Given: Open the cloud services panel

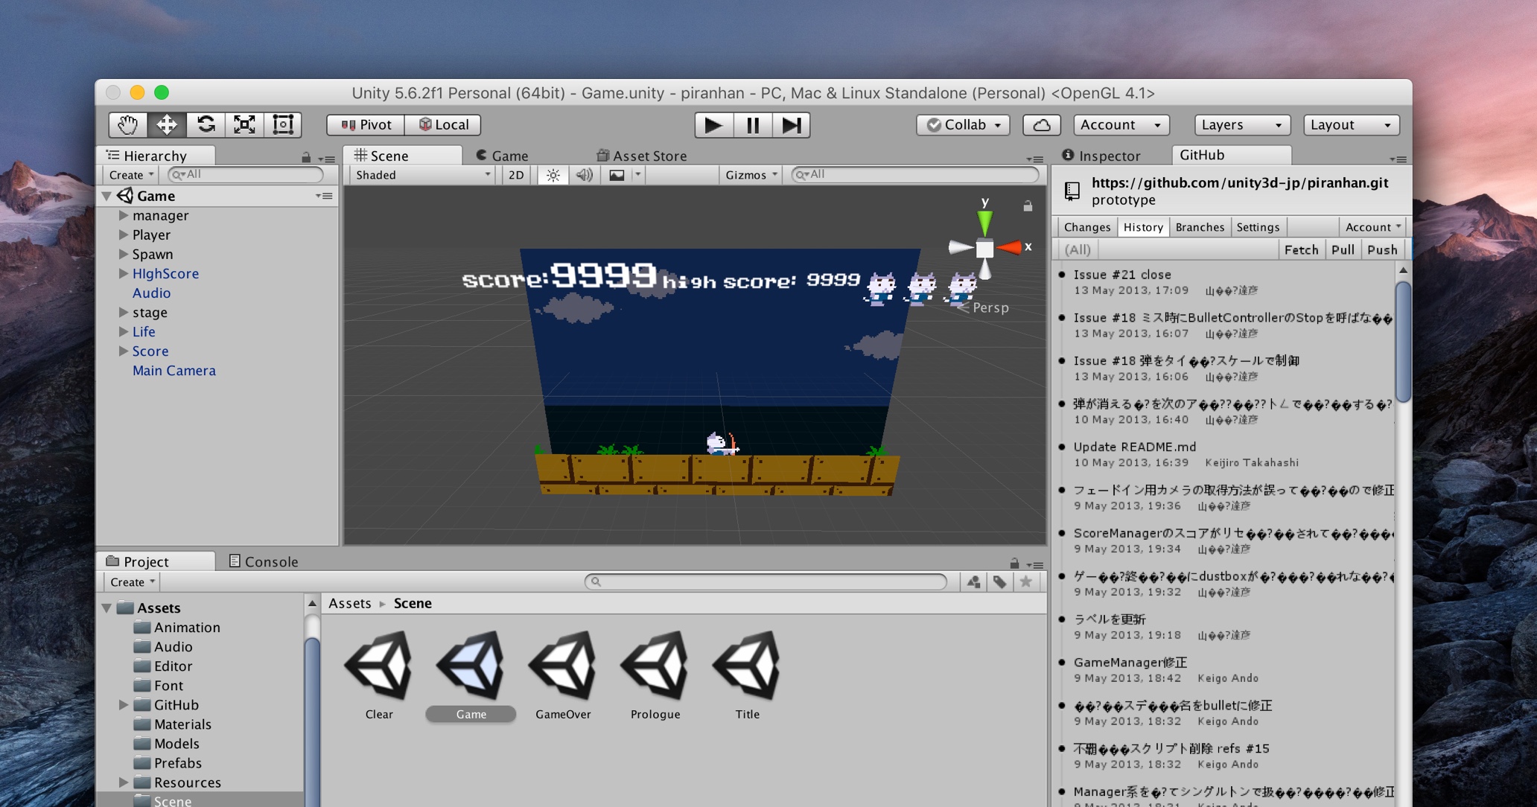Looking at the screenshot, I should coord(1042,125).
